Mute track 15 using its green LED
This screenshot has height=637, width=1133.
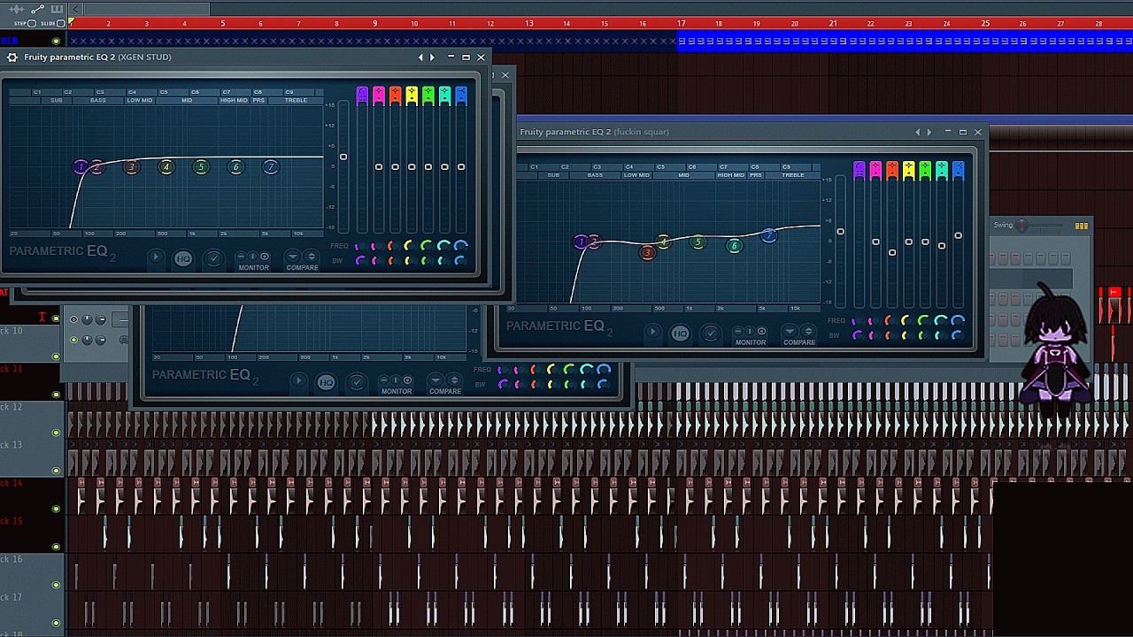[x=57, y=547]
